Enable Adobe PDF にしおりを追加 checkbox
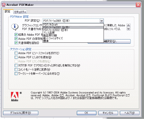The width and height of the screenshot is (144, 119). pos(16,57)
